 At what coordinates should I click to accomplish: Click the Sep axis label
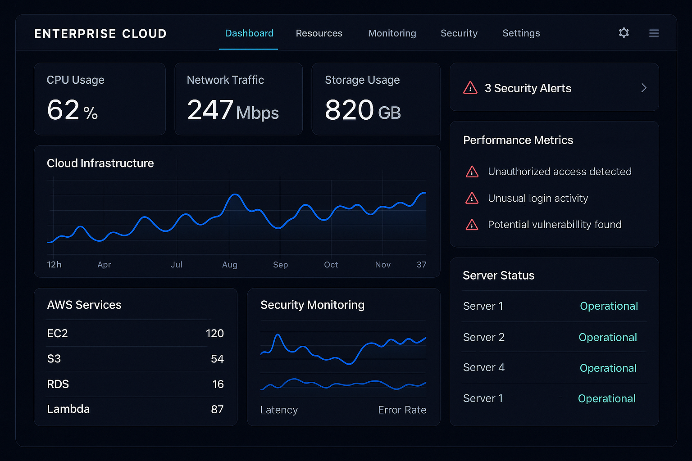(x=280, y=265)
